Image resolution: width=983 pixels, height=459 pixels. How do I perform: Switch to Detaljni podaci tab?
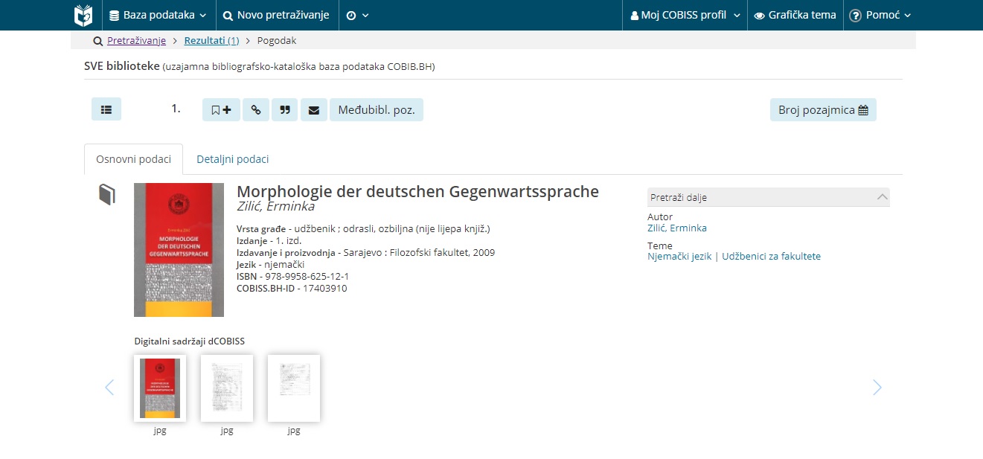click(232, 159)
